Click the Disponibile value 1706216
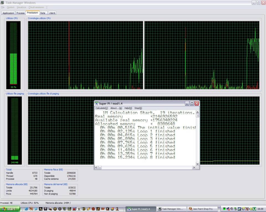The image size is (266, 212). (x=71, y=176)
